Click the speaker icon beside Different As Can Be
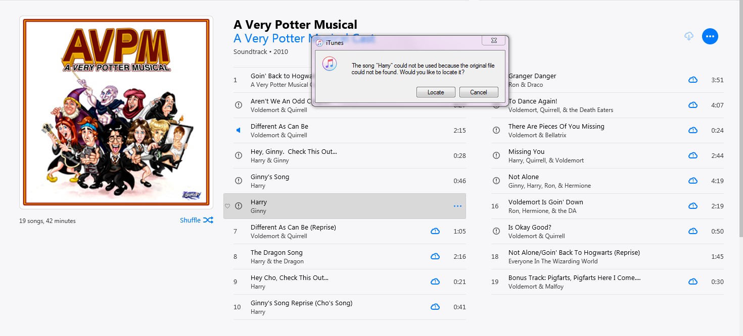 [239, 130]
